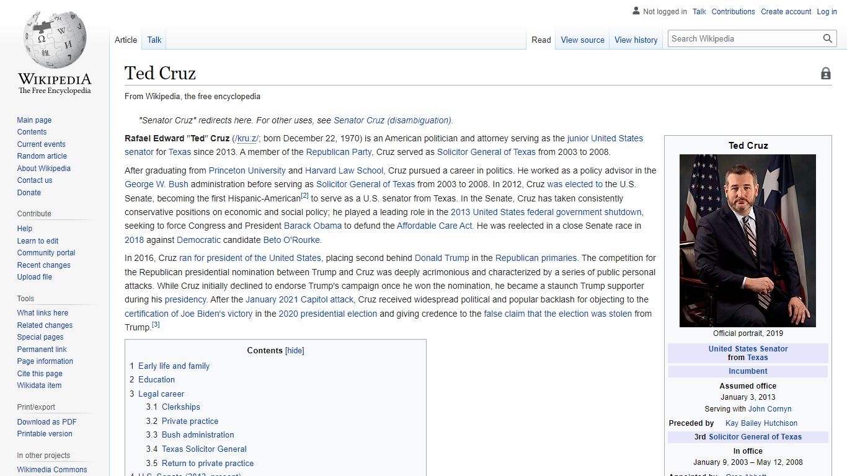Image resolution: width=847 pixels, height=476 pixels.
Task: Open the Printable version link
Action: point(45,434)
